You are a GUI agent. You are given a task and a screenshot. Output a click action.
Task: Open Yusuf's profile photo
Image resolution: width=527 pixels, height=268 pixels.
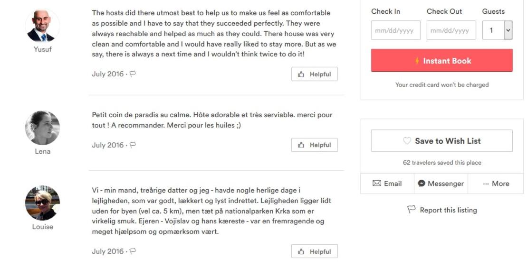42,26
